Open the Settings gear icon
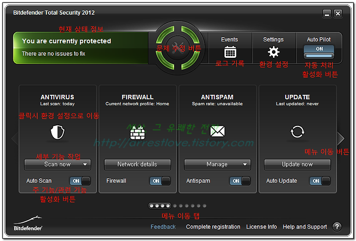Screen dimensions: 356x241 click(273, 52)
